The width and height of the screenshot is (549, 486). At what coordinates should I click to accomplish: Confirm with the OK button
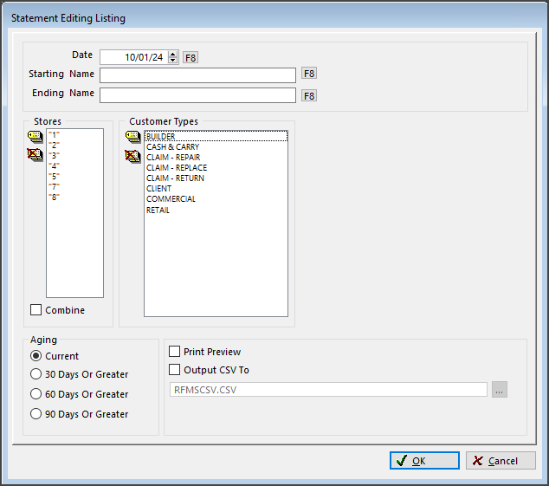[x=424, y=460]
